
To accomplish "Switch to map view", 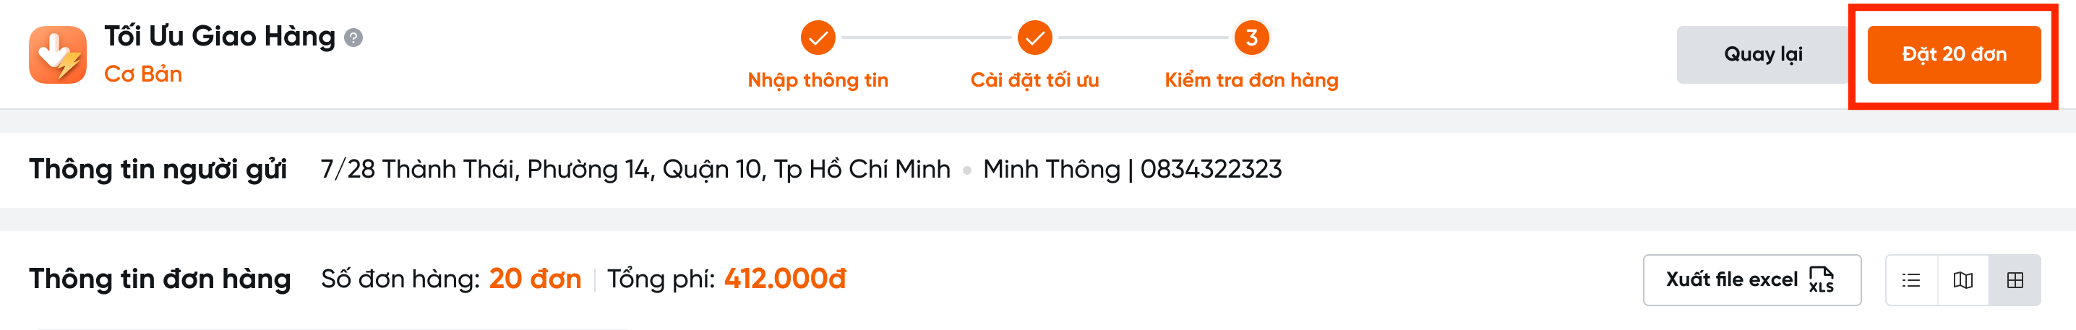I will pos(1963,280).
